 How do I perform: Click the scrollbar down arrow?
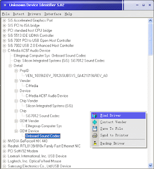(x=150, y=165)
